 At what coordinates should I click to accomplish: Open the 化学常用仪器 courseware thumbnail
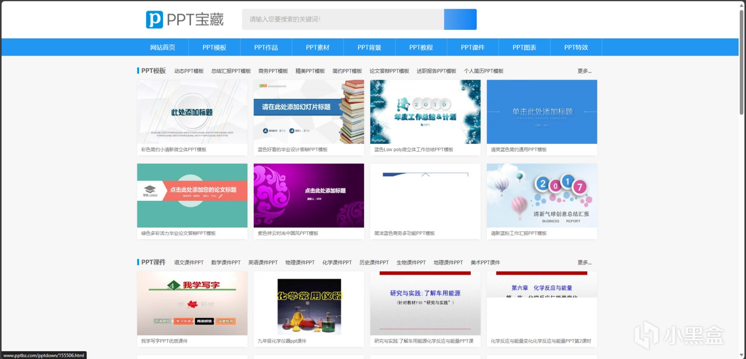click(309, 303)
